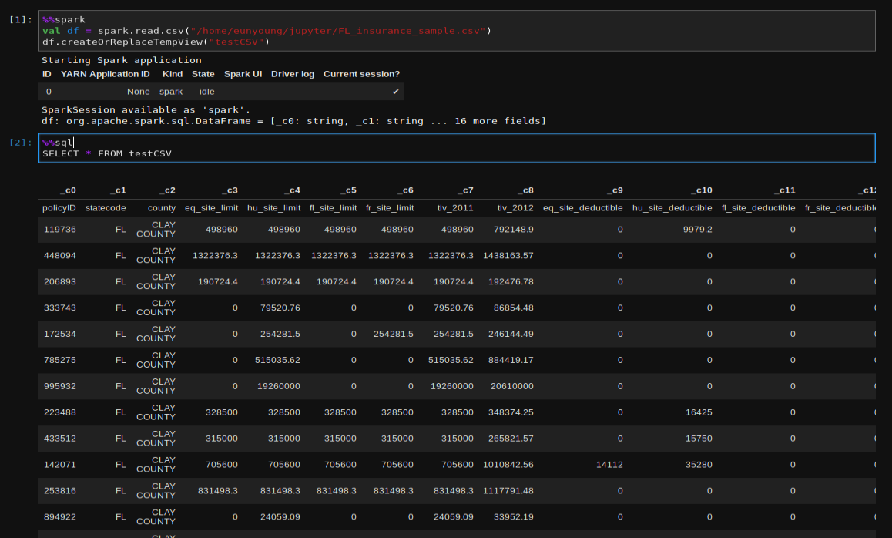
Task: Click policy ID 894922
Action: pyautogui.click(x=60, y=517)
